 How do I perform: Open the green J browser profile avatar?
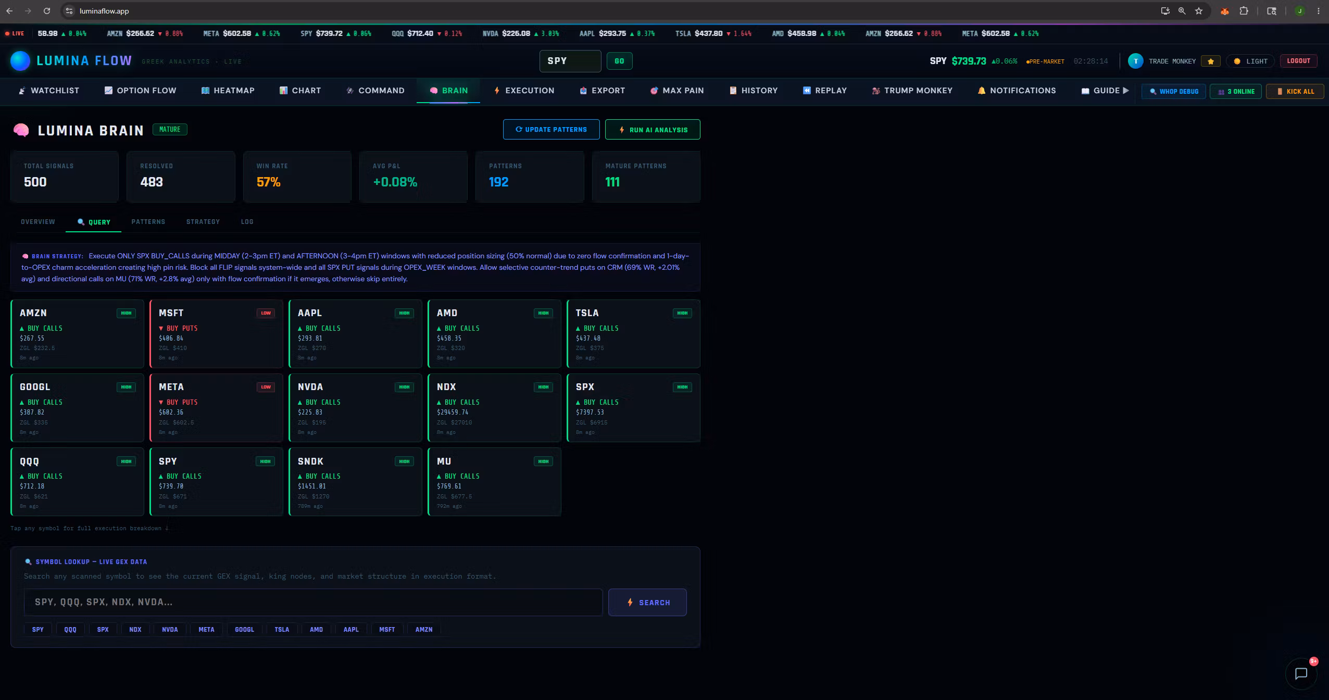[1300, 11]
